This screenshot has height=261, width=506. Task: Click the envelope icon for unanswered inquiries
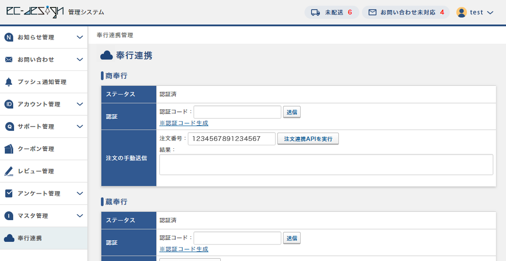(373, 13)
